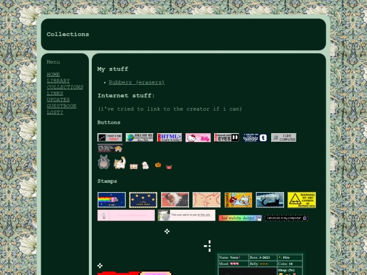
Task: Click the Nyan Cat rainbow stamp
Action: (x=111, y=200)
